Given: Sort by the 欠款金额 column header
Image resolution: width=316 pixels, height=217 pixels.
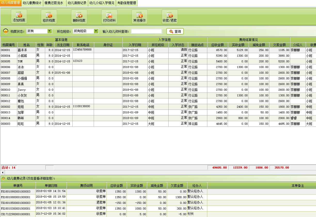Looking at the screenshot, I should pyautogui.click(x=279, y=45).
